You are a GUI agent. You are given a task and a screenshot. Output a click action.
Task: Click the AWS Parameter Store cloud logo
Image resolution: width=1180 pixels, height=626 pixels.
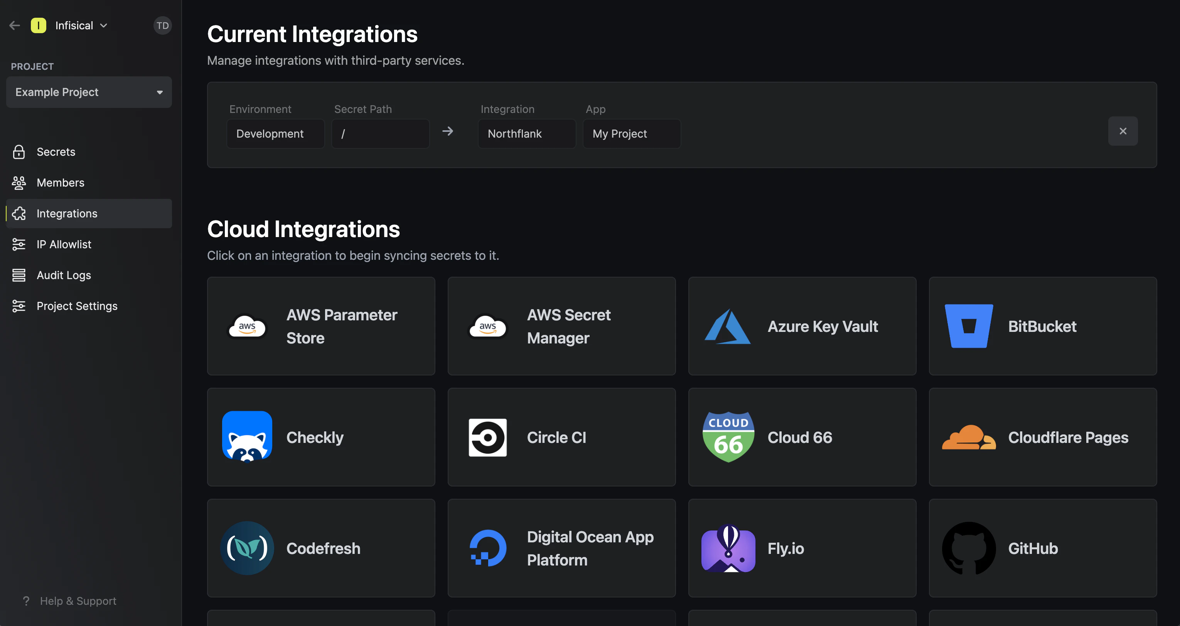click(247, 326)
